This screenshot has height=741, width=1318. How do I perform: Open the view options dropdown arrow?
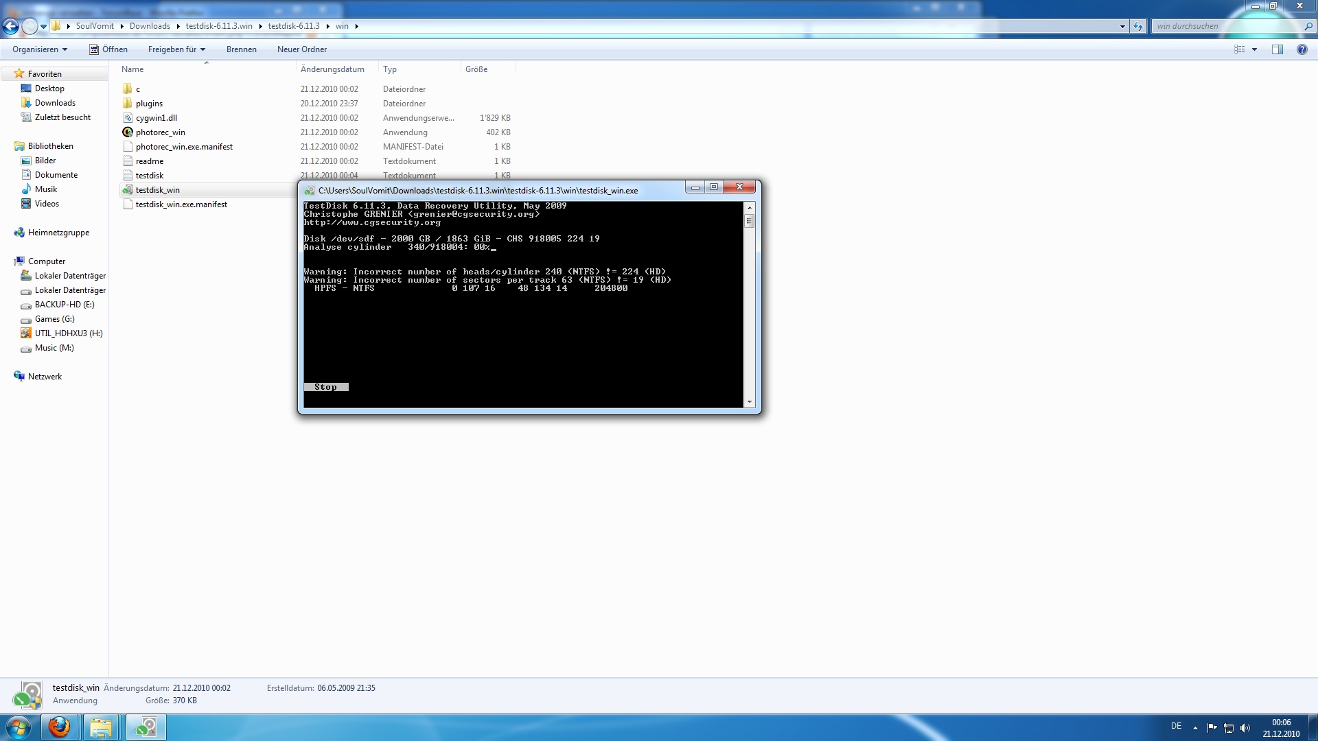[x=1254, y=49]
